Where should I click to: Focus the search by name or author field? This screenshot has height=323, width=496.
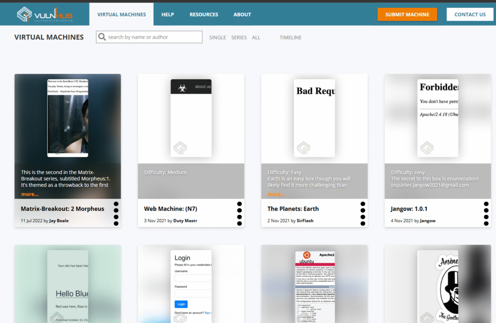pos(153,37)
